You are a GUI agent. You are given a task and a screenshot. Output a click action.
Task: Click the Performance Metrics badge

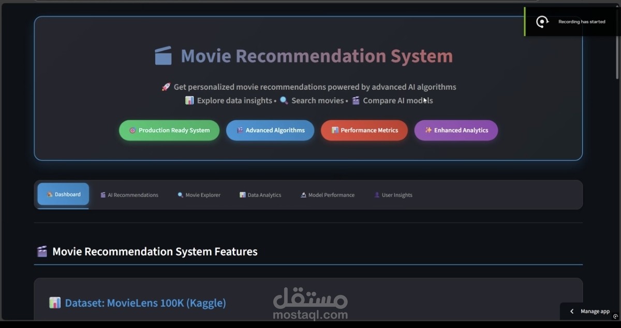[364, 130]
